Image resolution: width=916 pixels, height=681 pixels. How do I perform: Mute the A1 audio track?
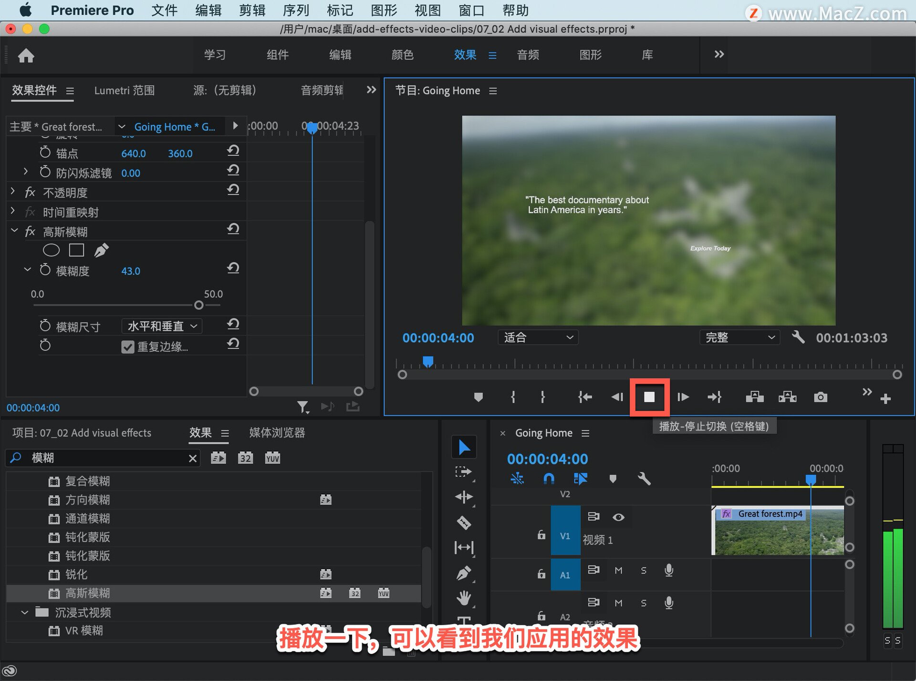[618, 570]
